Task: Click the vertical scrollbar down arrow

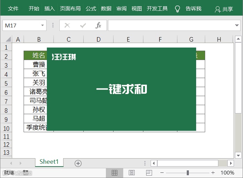Action: 238,155
